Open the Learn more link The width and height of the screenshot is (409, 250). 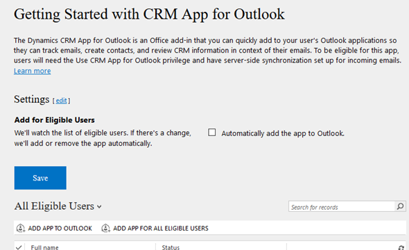(33, 71)
